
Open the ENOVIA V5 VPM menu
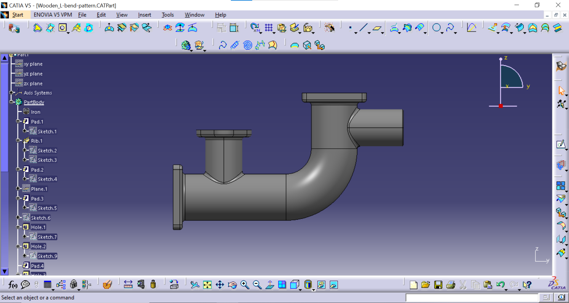tap(53, 15)
